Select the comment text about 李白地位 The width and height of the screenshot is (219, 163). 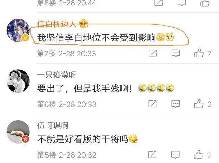tap(96, 38)
